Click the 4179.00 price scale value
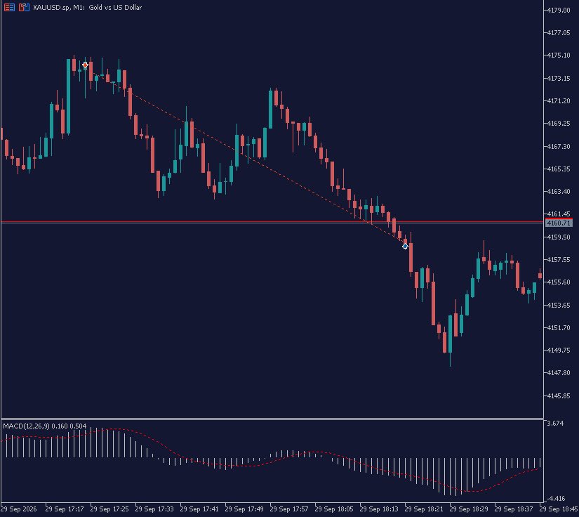 pyautogui.click(x=559, y=10)
